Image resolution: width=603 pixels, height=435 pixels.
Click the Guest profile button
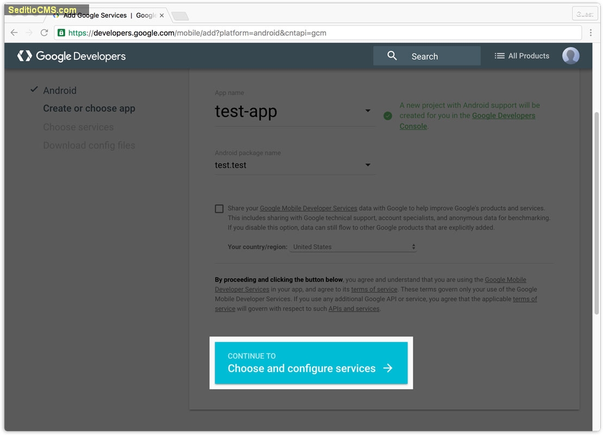tap(585, 14)
